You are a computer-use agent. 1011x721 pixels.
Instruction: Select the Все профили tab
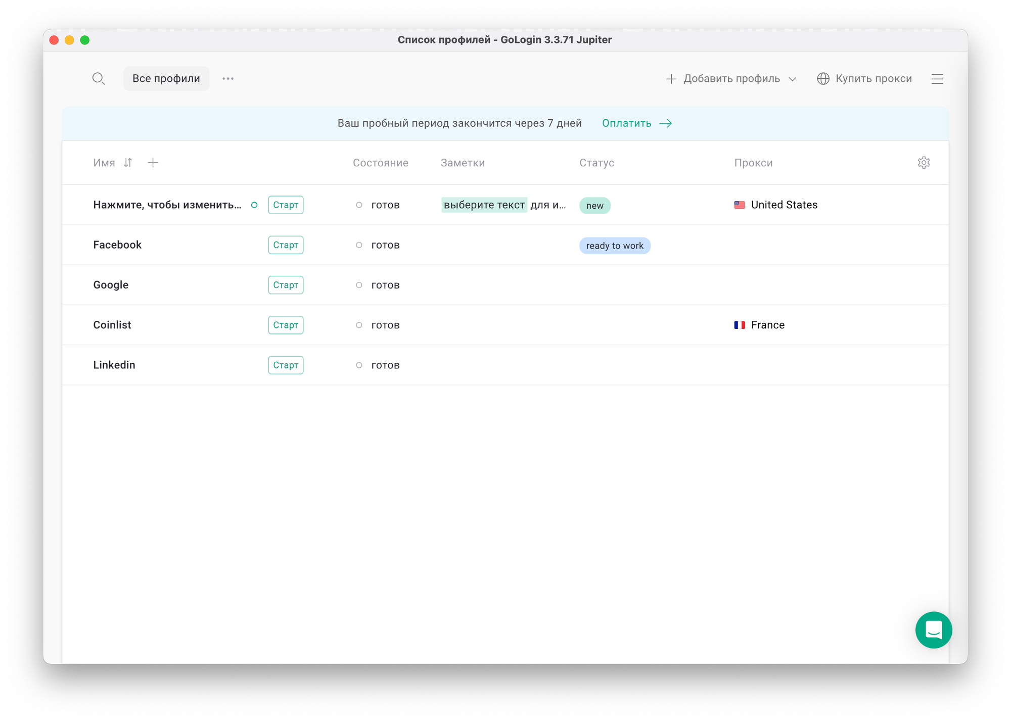[x=166, y=79]
